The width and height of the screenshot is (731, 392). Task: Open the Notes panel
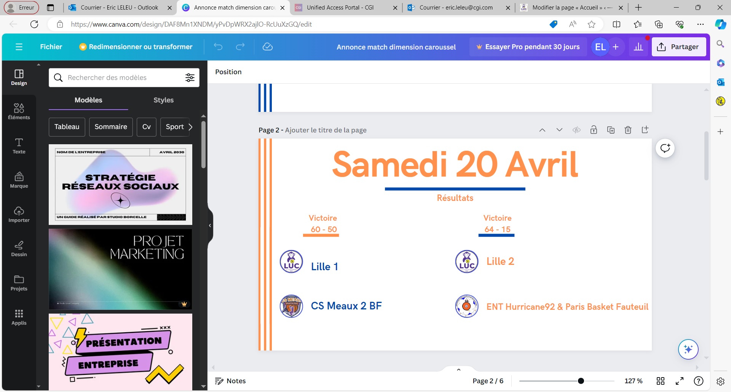click(230, 381)
